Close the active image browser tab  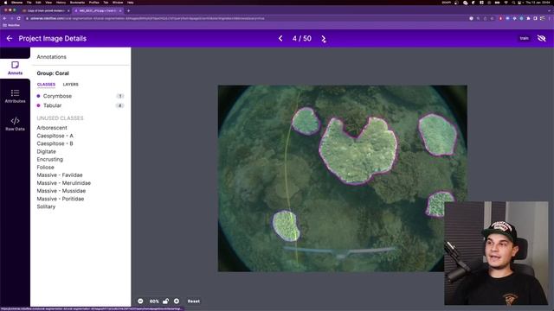click(x=120, y=11)
